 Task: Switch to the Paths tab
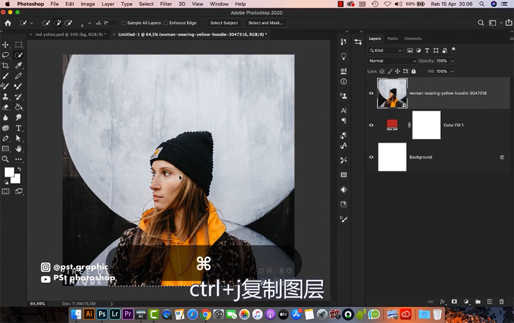tap(392, 38)
